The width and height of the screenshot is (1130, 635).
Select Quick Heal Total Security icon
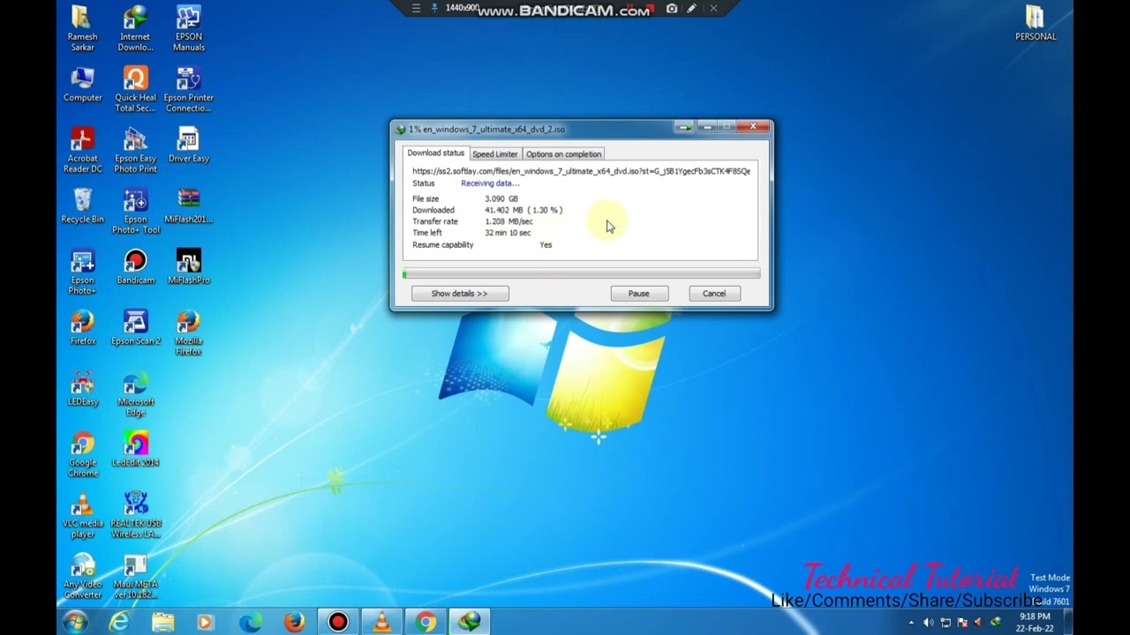(135, 89)
